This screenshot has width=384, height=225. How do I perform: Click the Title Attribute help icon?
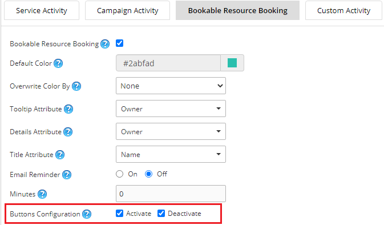(60, 155)
